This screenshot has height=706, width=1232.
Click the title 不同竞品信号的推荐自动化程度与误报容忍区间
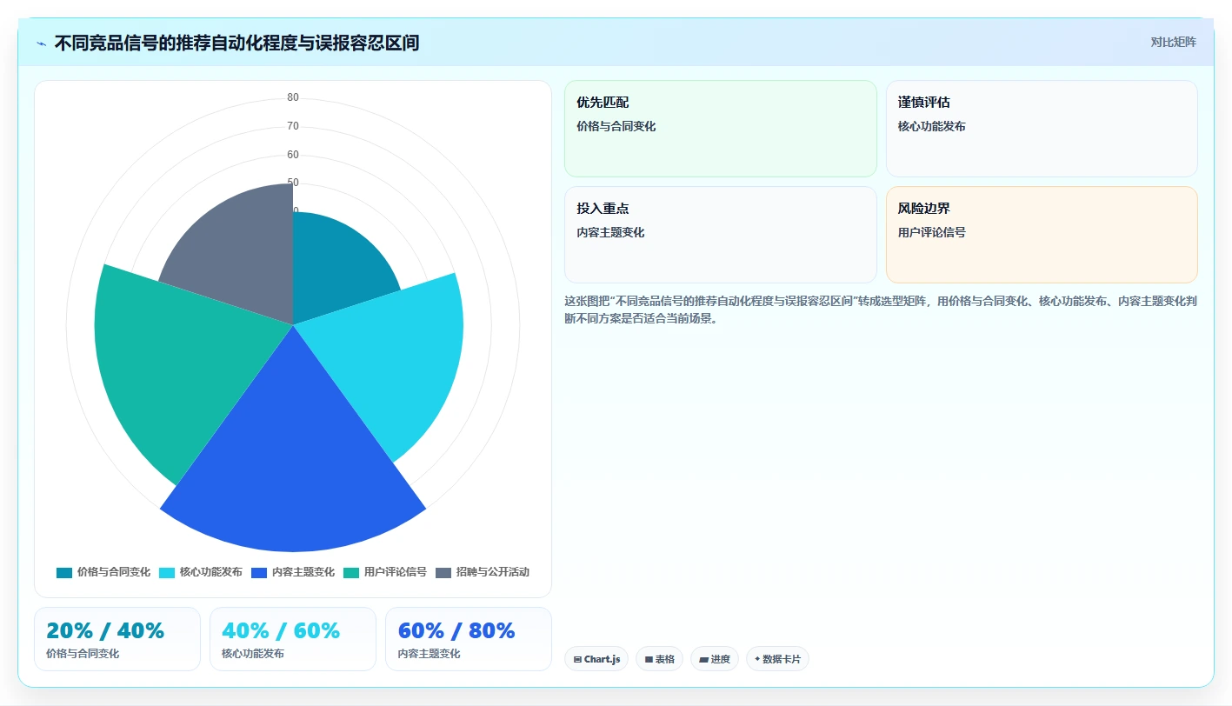click(236, 43)
